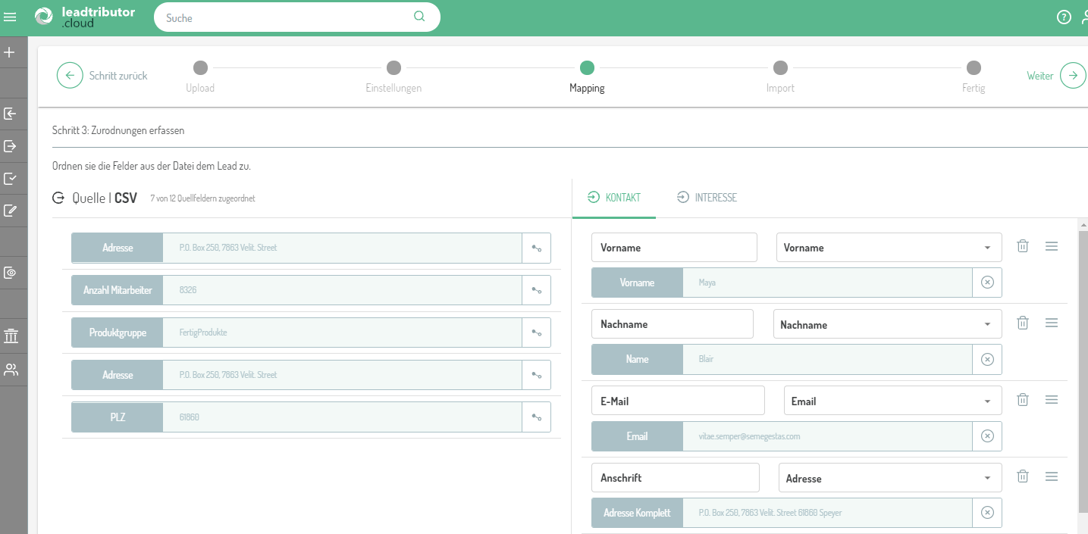Image resolution: width=1088 pixels, height=534 pixels.
Task: Select the KONTAKT tab
Action: [614, 198]
